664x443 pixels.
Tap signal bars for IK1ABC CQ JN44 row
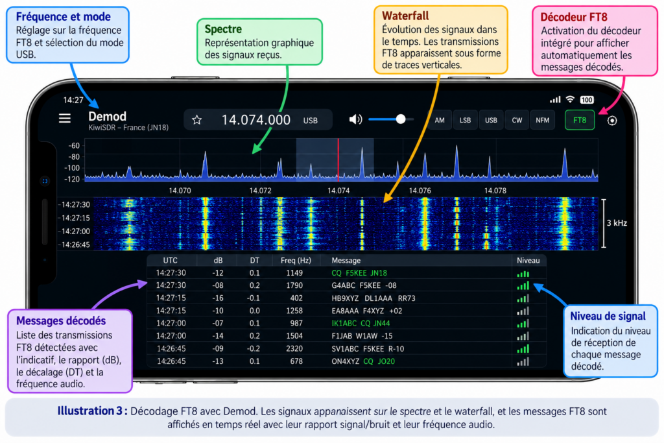point(523,324)
